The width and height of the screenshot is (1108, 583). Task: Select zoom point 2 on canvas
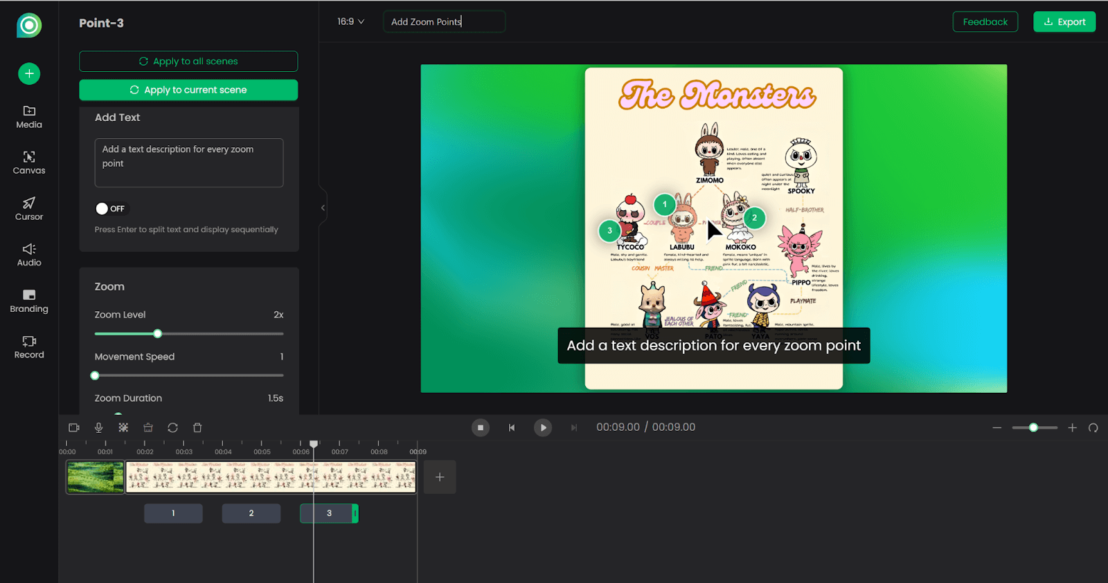point(754,217)
